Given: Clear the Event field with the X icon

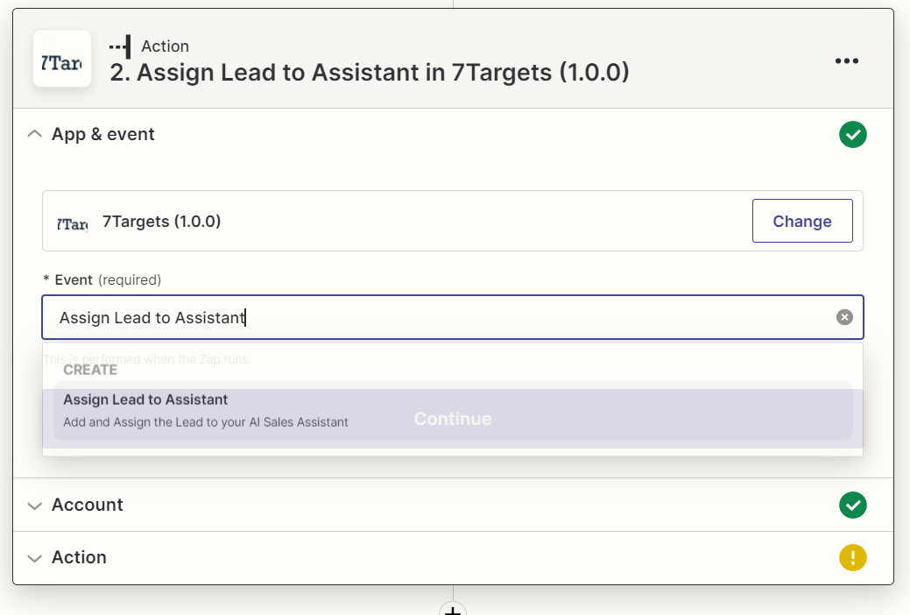Looking at the screenshot, I should [x=844, y=317].
